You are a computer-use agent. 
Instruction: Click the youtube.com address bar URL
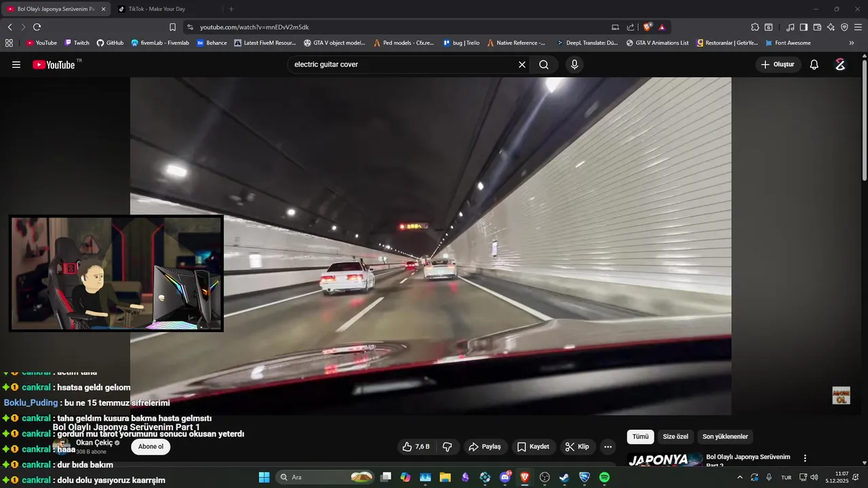click(x=254, y=27)
